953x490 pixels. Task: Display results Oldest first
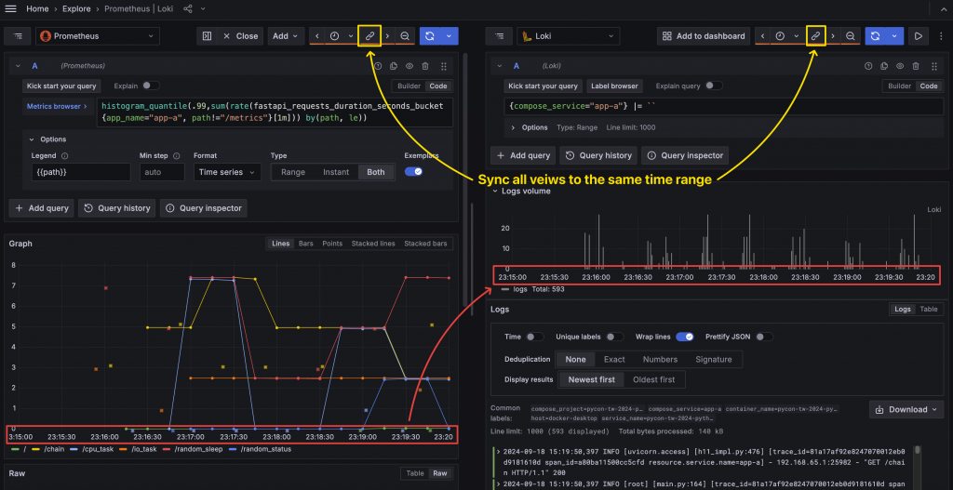(x=654, y=379)
